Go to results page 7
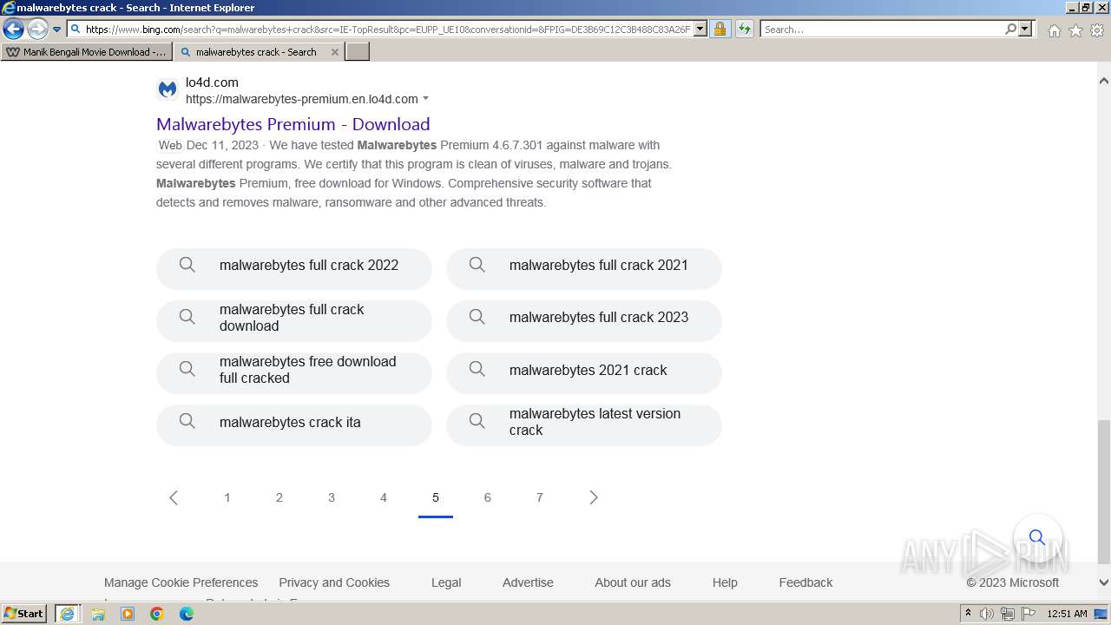1111x625 pixels. tap(540, 497)
